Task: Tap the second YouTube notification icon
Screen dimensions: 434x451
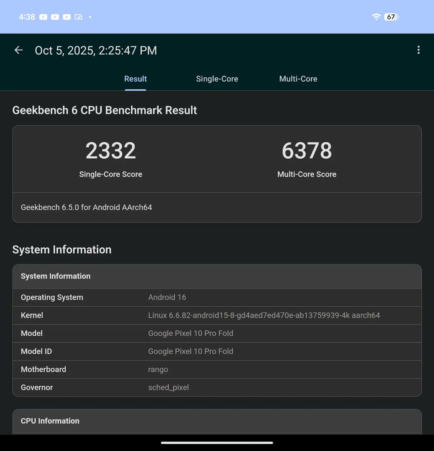Action: coord(55,17)
